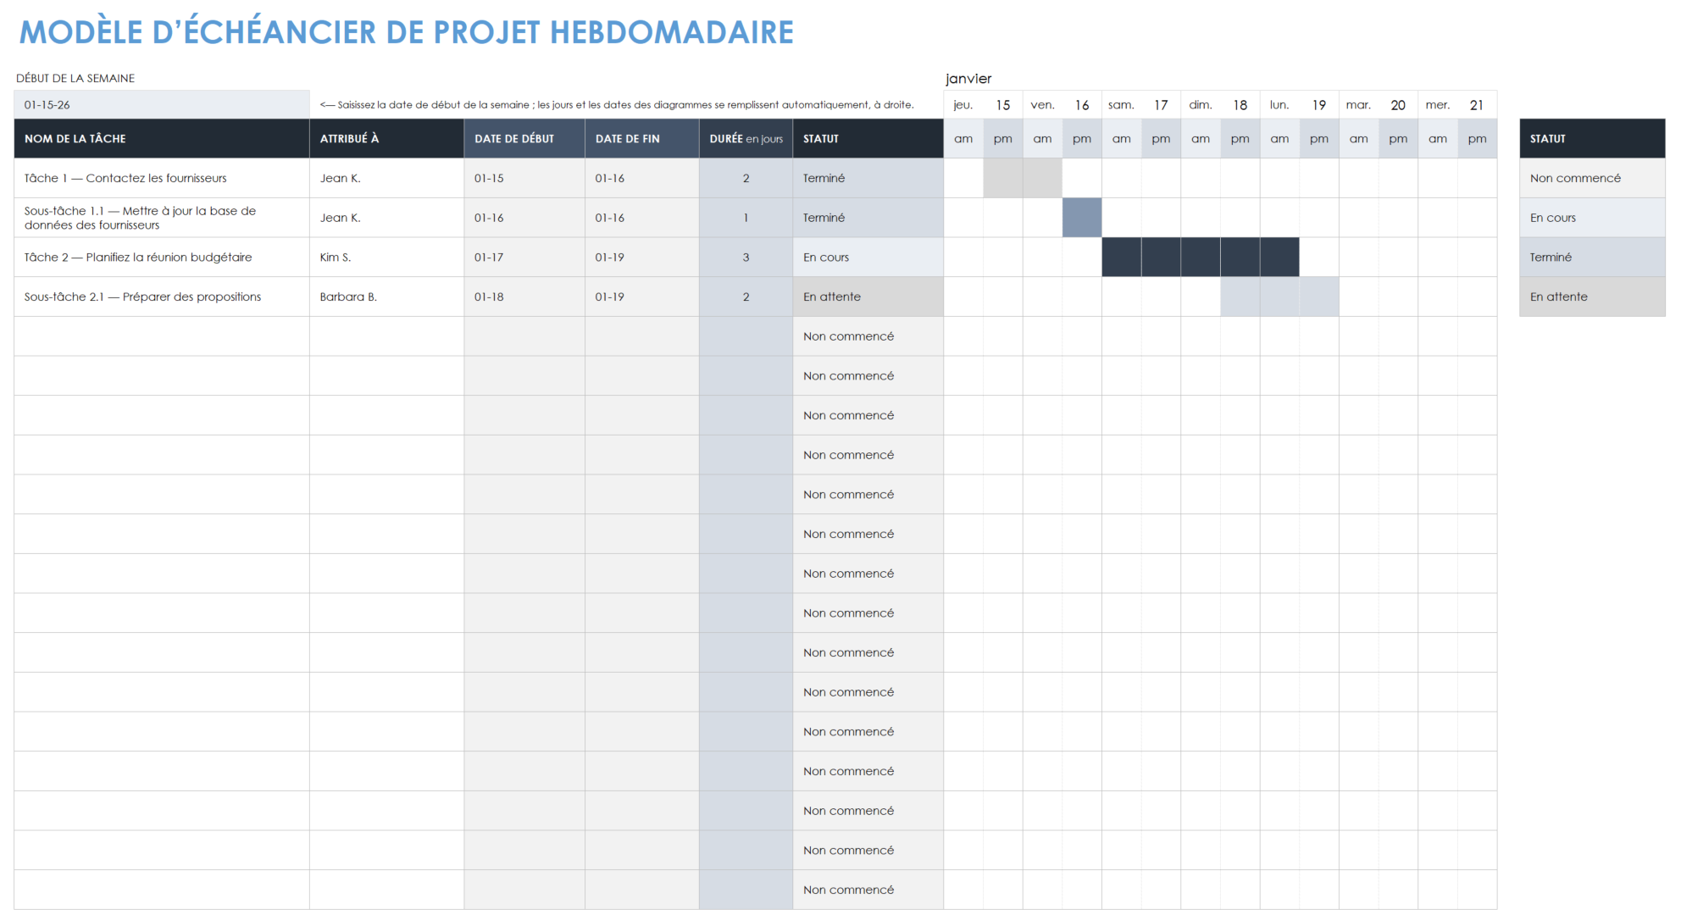This screenshot has height=915, width=1681.
Task: Select the assignee cell Barbara B.
Action: pyautogui.click(x=387, y=297)
